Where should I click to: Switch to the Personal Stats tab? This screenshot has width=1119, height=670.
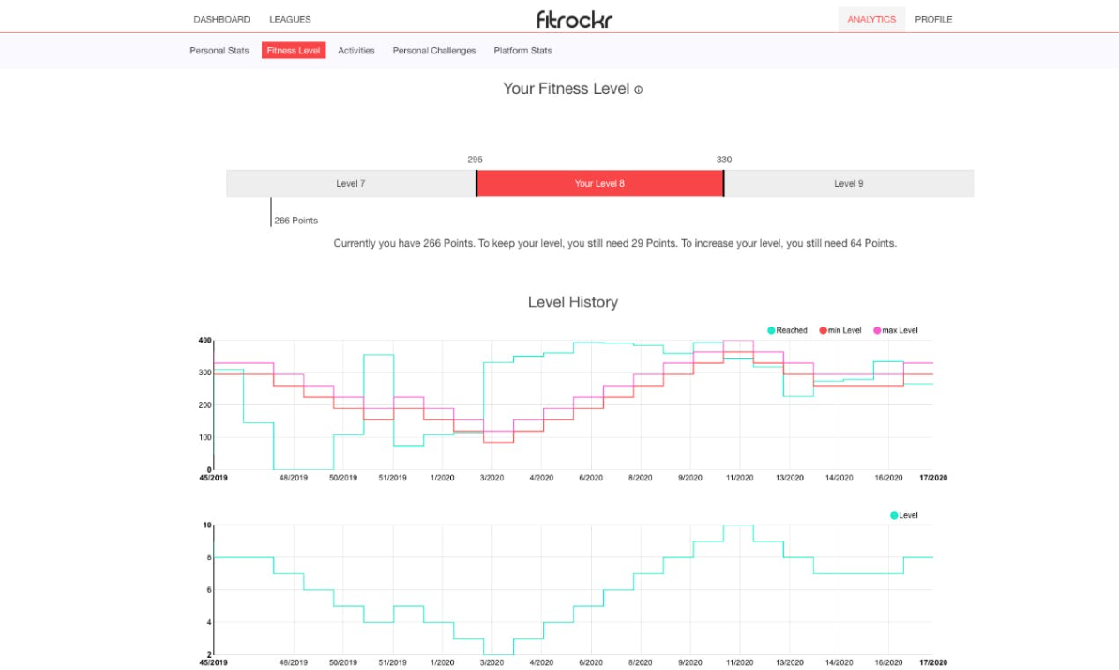219,51
